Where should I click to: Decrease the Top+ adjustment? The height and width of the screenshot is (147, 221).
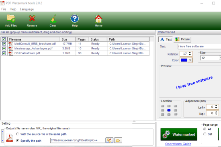tap(216, 114)
